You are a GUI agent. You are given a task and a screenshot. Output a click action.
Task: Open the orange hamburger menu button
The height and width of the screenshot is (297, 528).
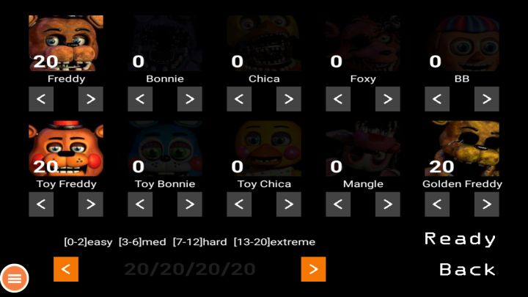click(15, 278)
